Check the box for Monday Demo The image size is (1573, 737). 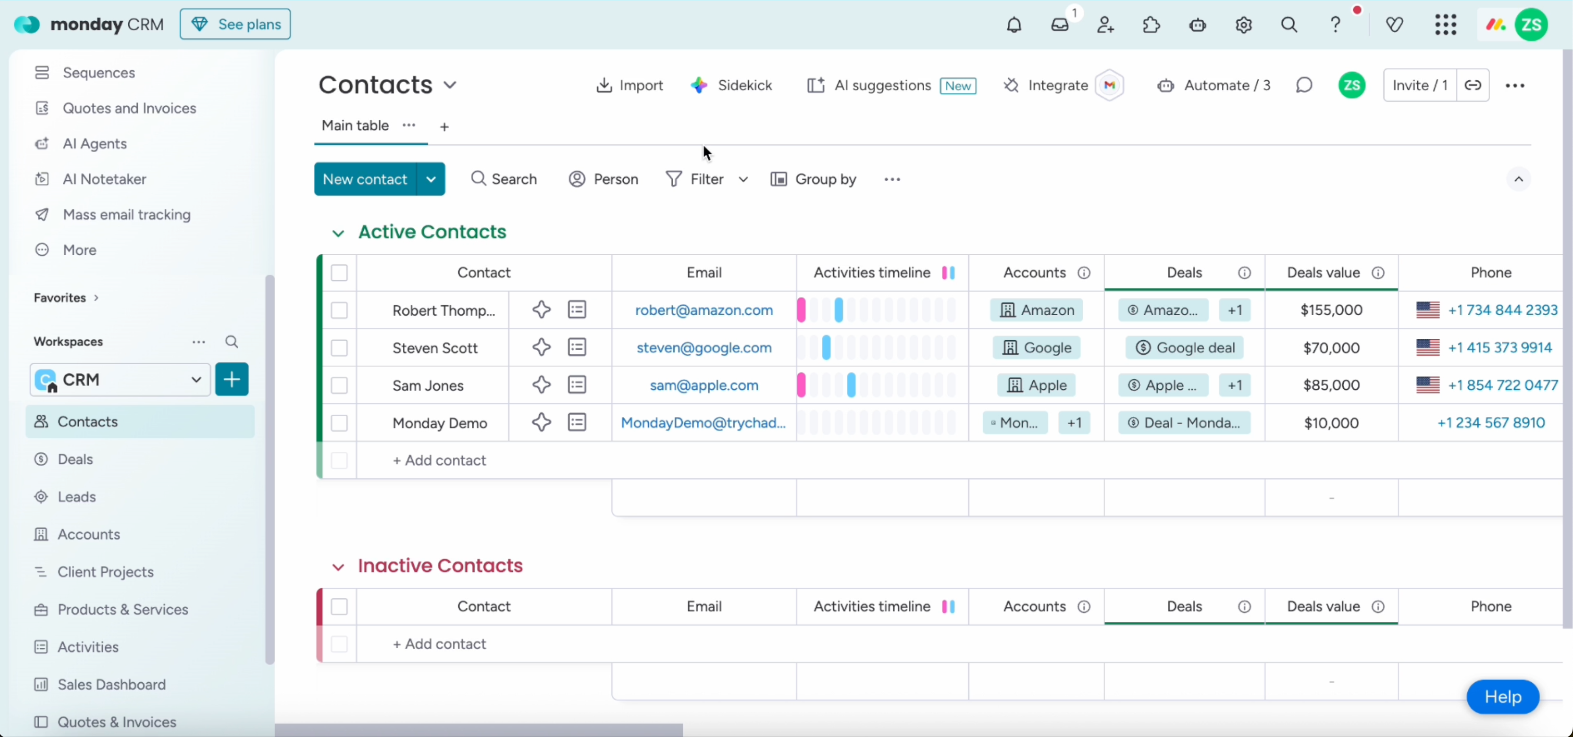pyautogui.click(x=340, y=423)
